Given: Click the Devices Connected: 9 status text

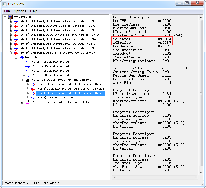Looking at the screenshot, I should tap(17, 183).
